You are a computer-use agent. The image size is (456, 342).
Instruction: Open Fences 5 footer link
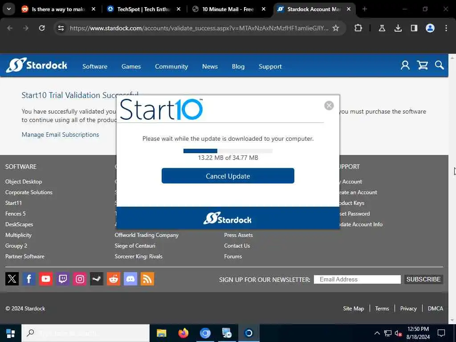[x=16, y=213]
